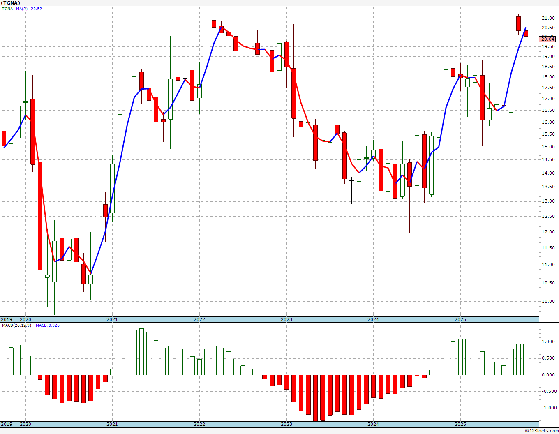
Task: Click the most recent MACD histogram bar
Action: coord(526,360)
